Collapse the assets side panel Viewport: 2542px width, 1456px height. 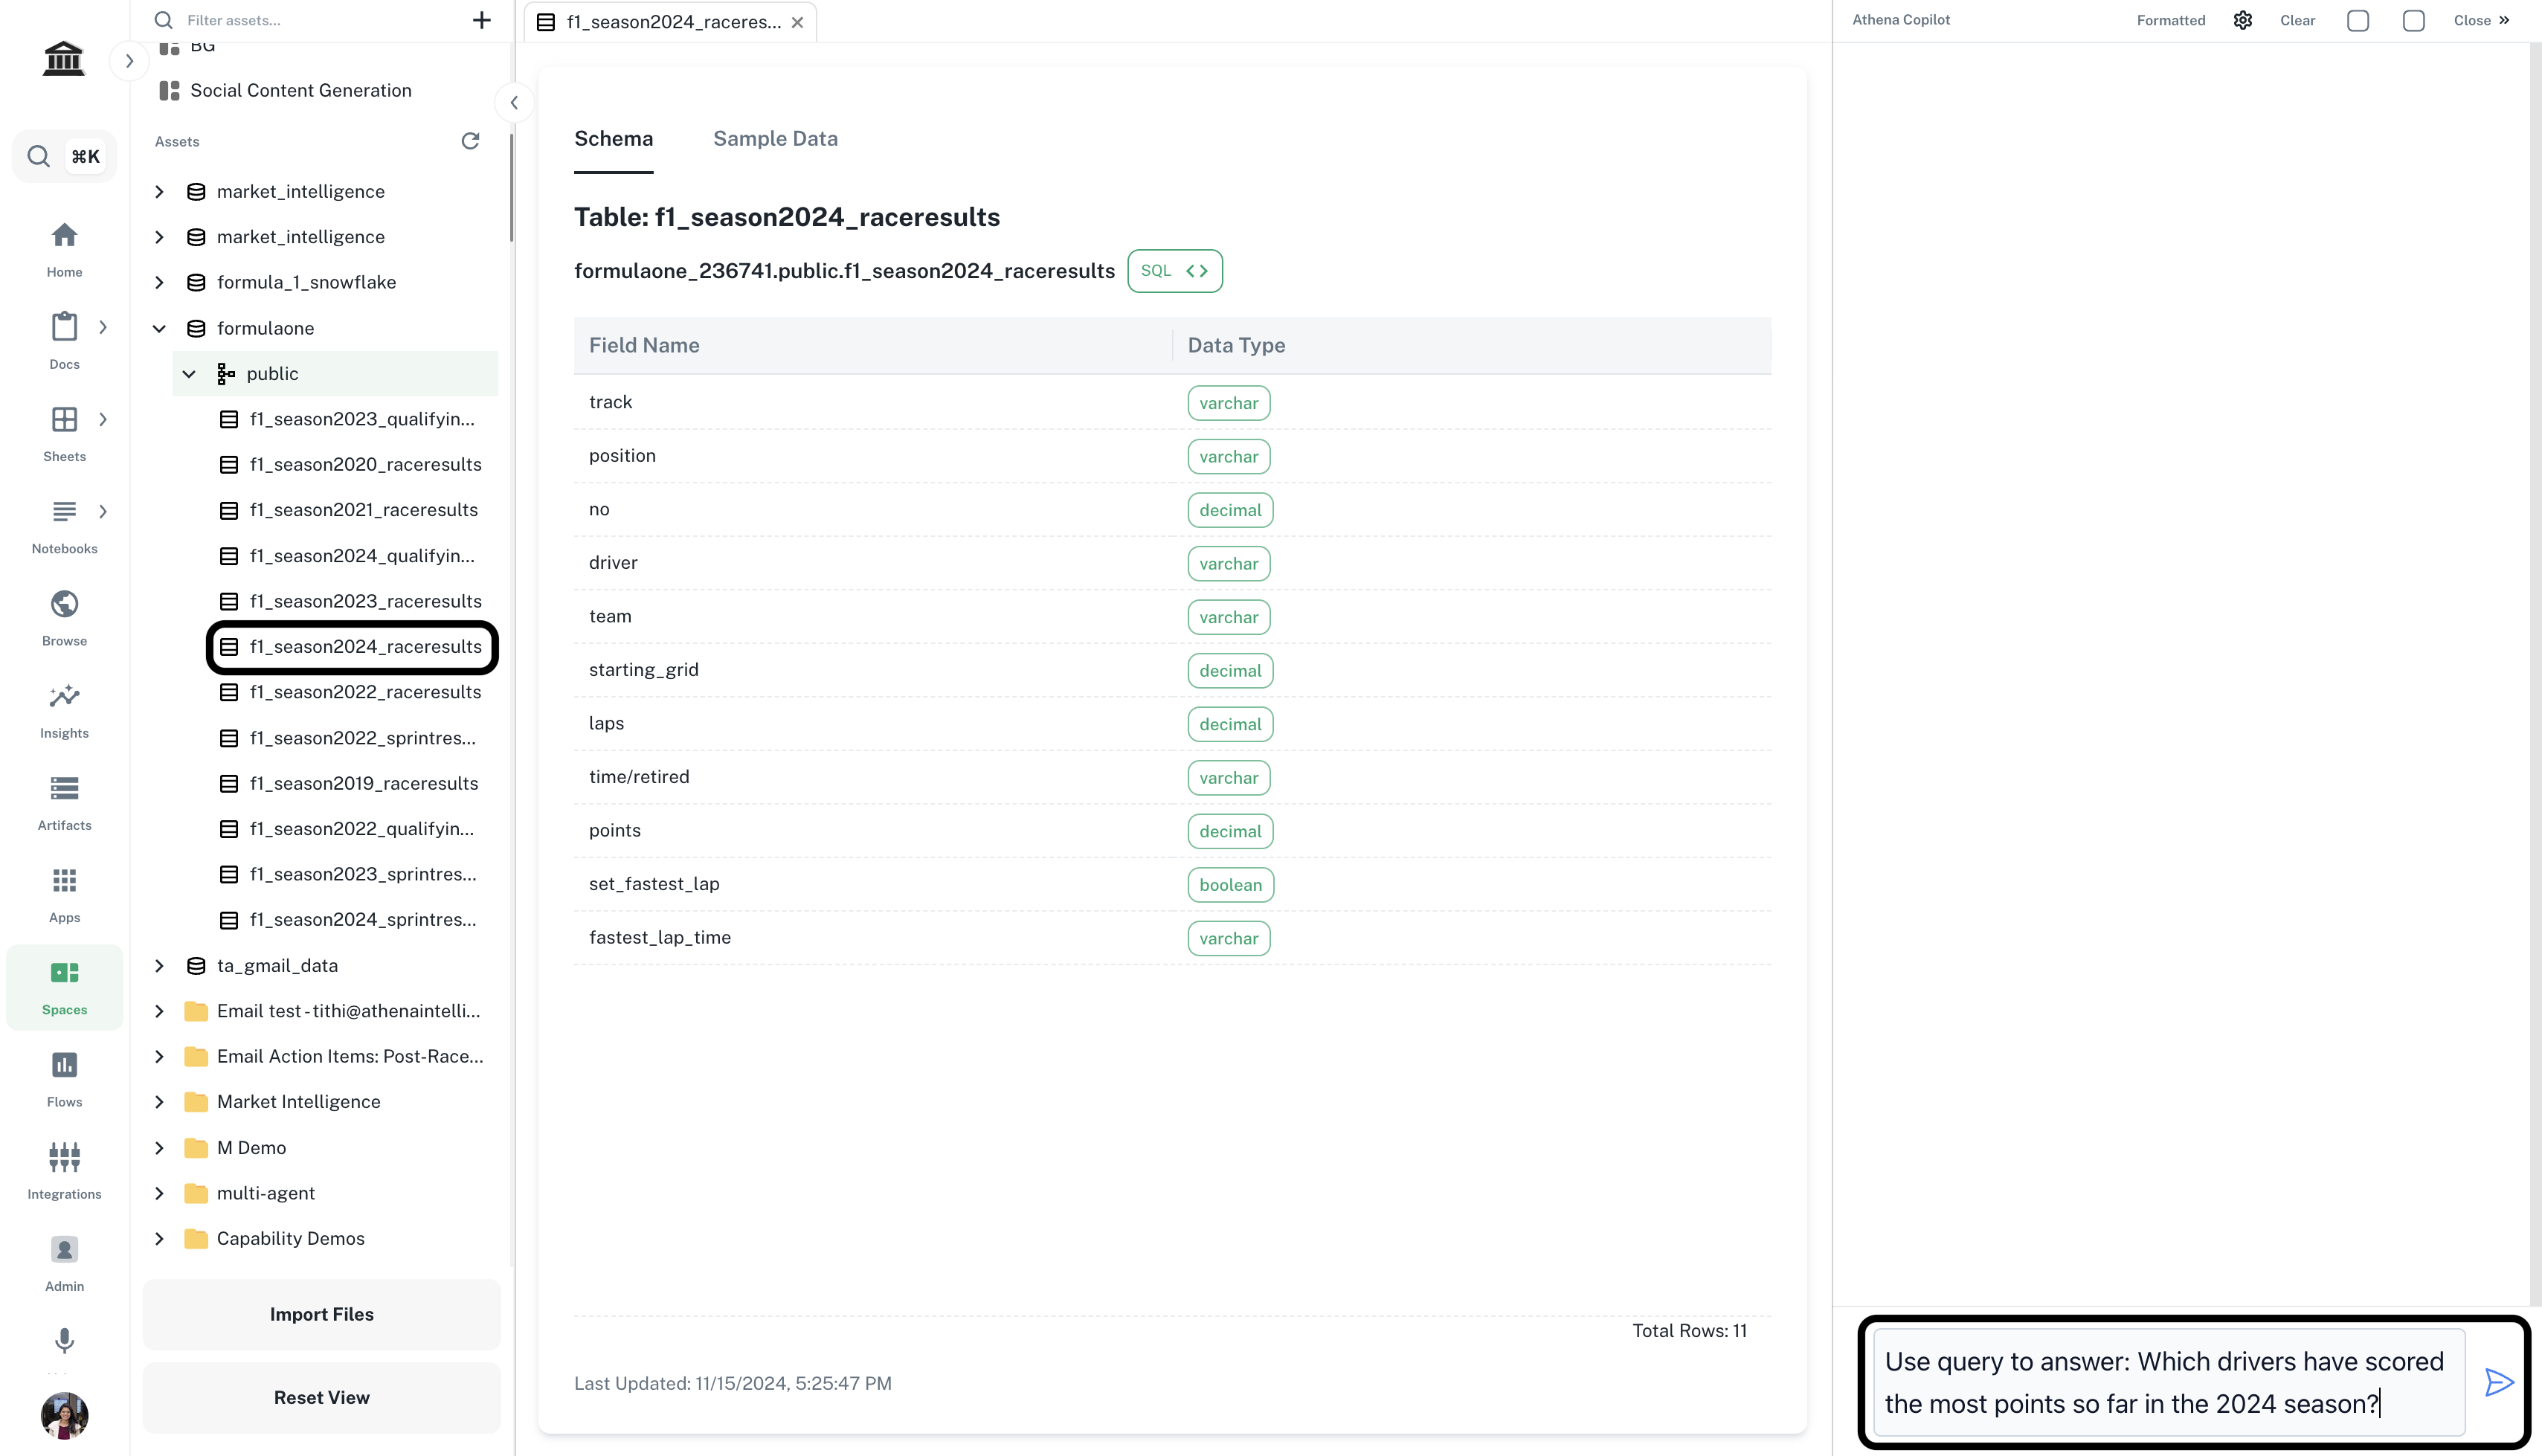(514, 102)
